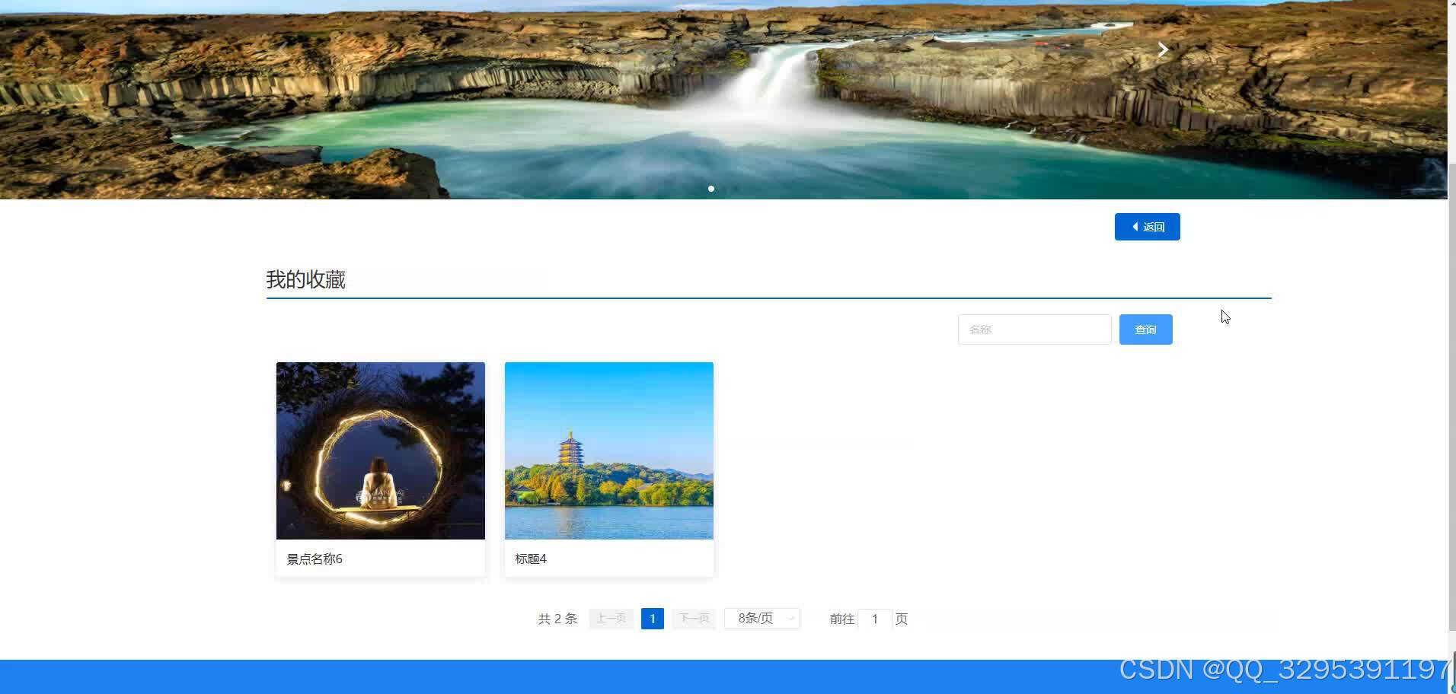Image resolution: width=1456 pixels, height=694 pixels.
Task: Focus the 前往 page number input
Action: (x=875, y=619)
